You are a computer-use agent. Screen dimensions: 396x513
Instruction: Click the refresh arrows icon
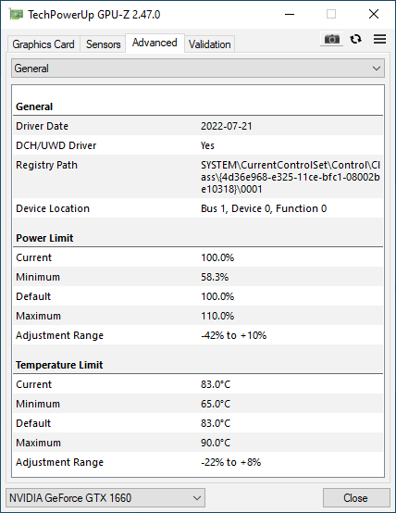355,39
